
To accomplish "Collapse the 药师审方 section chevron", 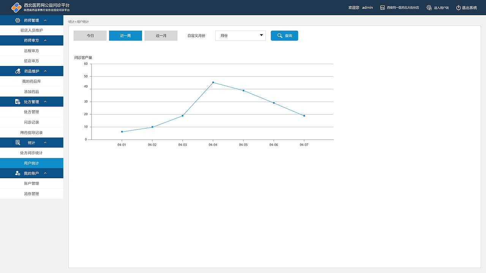I will click(x=45, y=40).
